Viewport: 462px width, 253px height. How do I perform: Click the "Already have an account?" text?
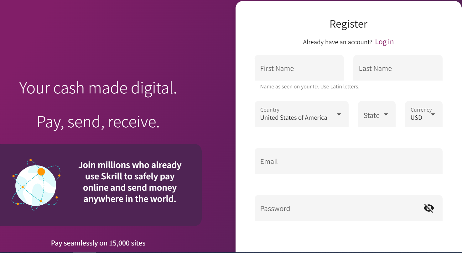337,42
